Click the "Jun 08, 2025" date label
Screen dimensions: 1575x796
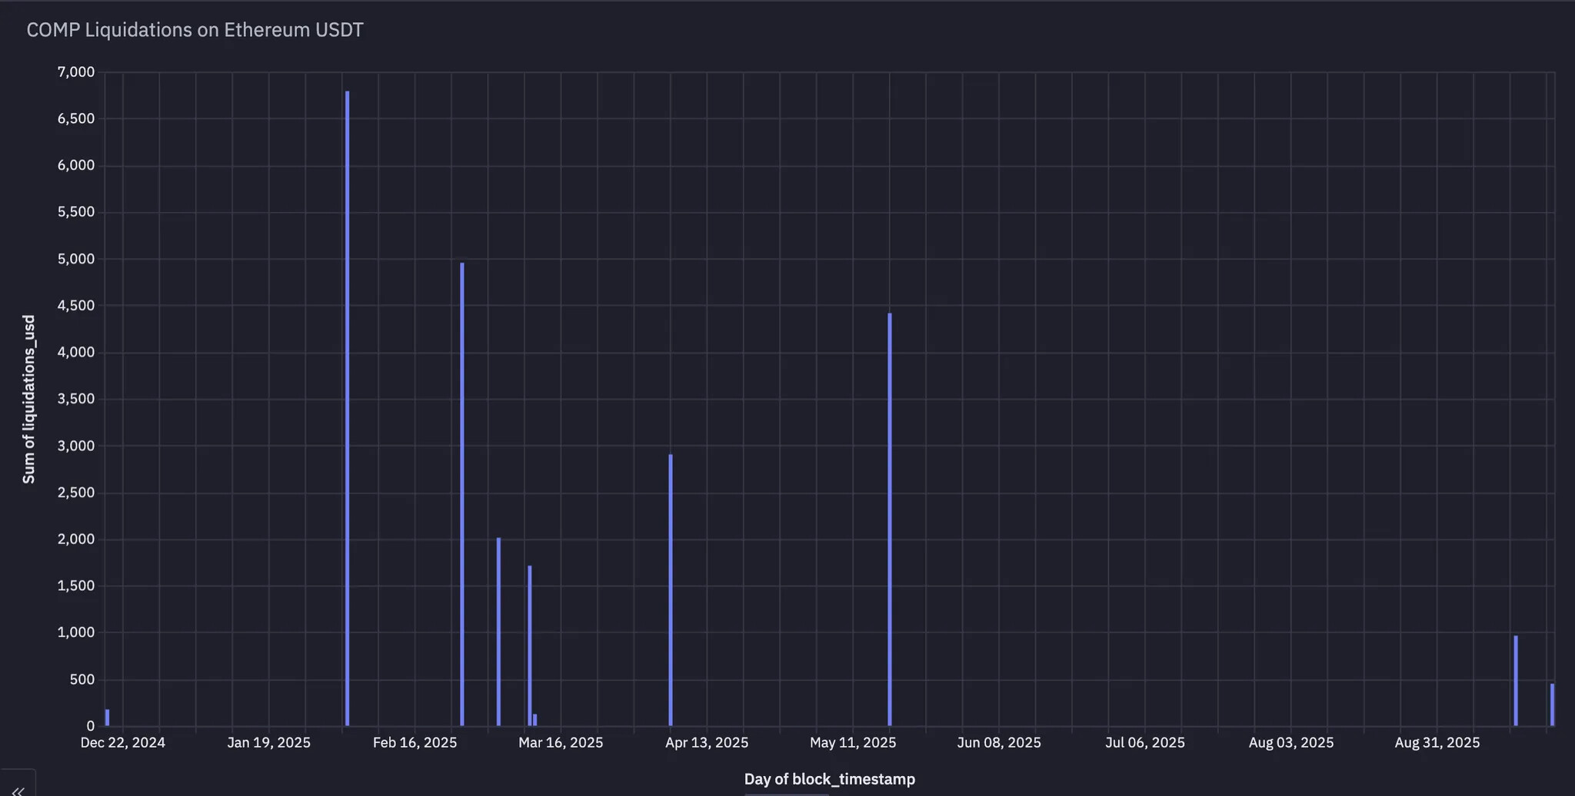pos(999,743)
